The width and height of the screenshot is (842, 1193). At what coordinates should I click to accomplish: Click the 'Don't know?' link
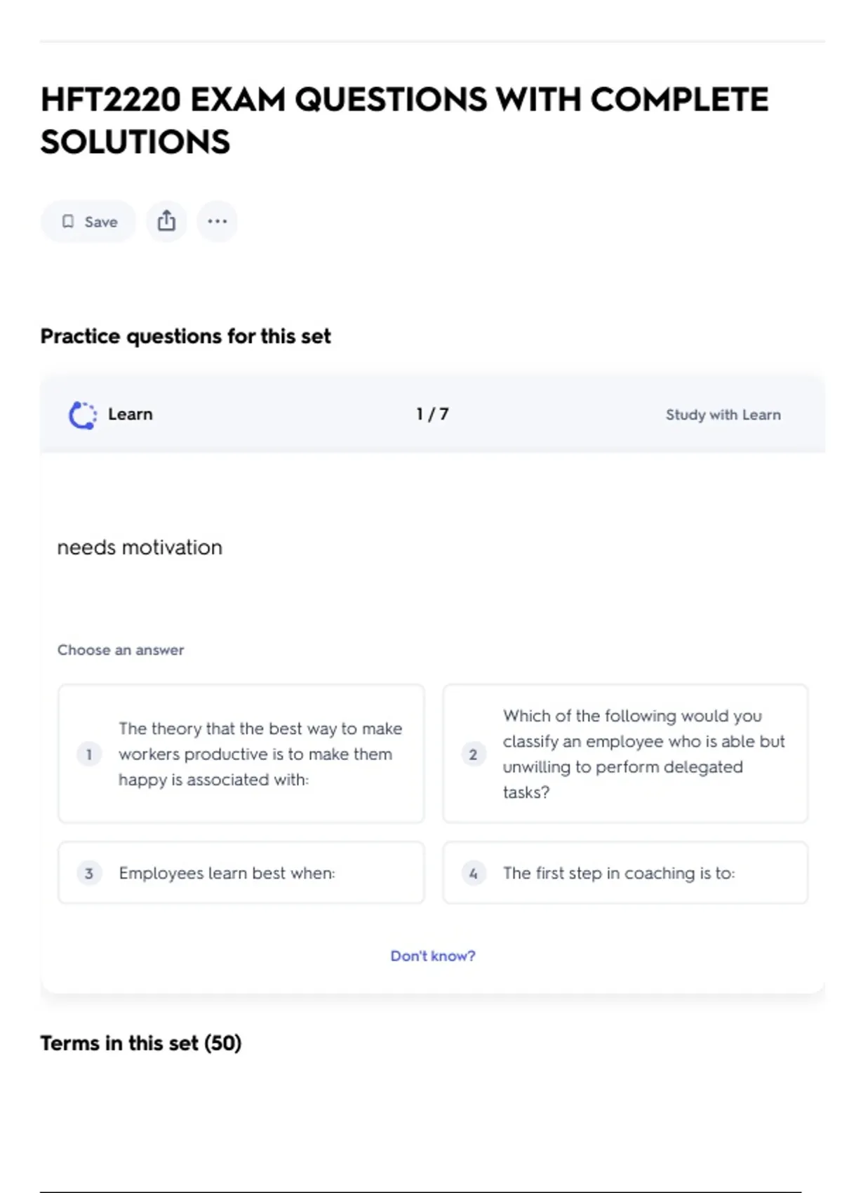point(433,956)
